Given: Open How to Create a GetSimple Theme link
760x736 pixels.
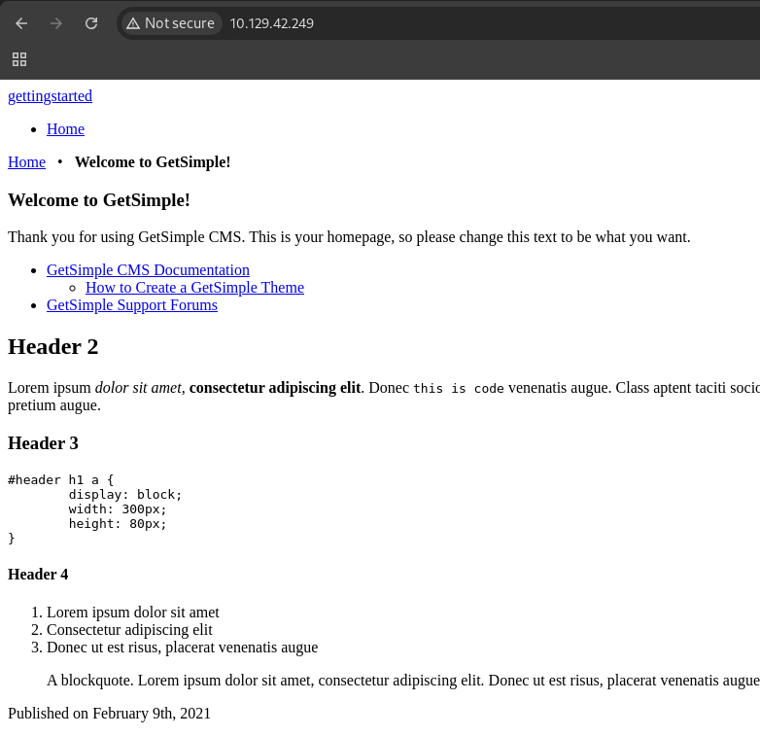Looking at the screenshot, I should pyautogui.click(x=194, y=288).
